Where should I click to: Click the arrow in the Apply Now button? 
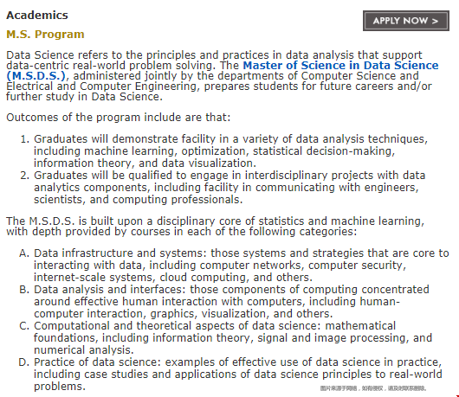point(435,21)
